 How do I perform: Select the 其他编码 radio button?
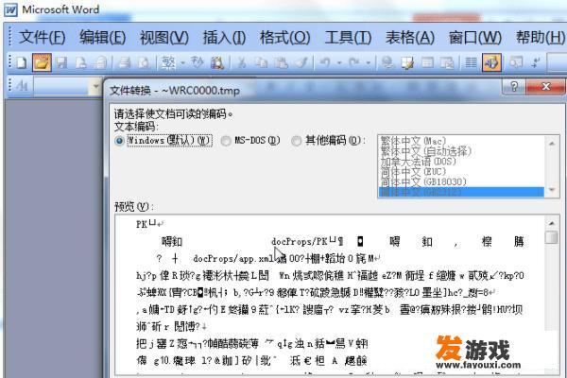coord(297,141)
